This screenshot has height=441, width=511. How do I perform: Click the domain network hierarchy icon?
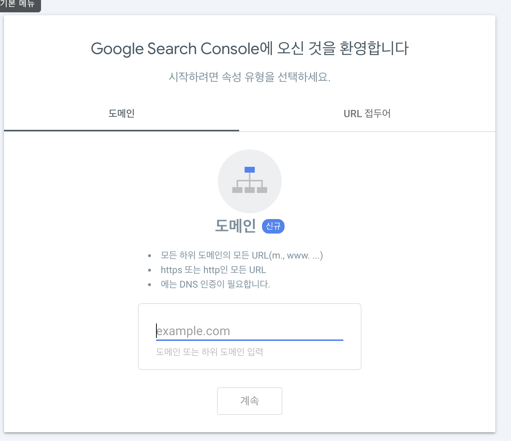point(250,181)
